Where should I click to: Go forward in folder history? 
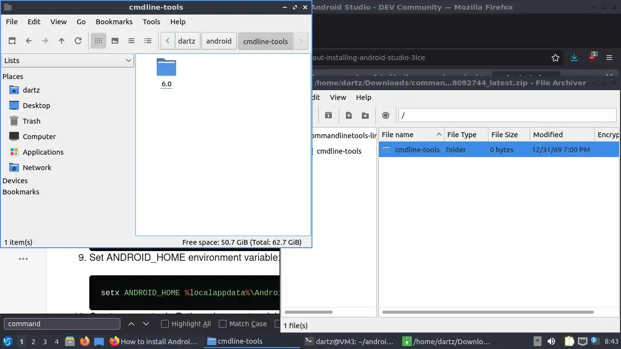(45, 41)
